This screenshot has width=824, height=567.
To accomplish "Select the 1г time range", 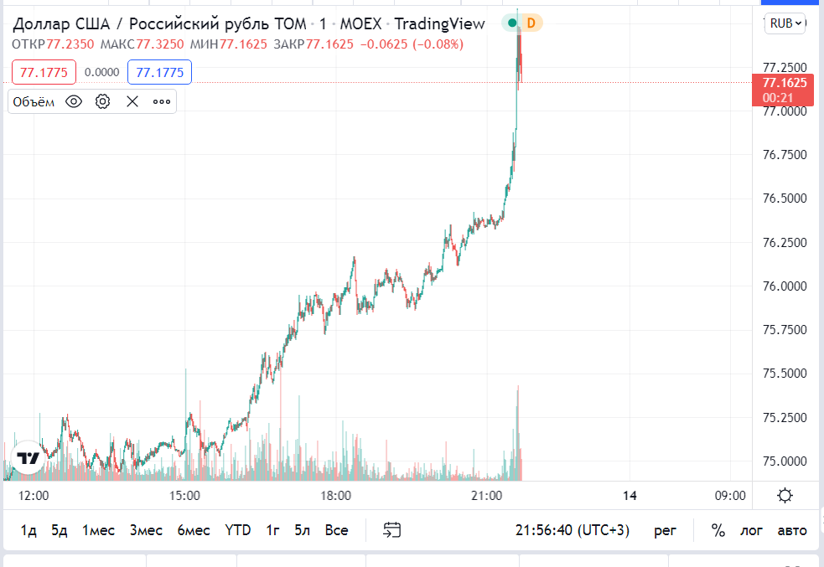I will click(x=272, y=530).
